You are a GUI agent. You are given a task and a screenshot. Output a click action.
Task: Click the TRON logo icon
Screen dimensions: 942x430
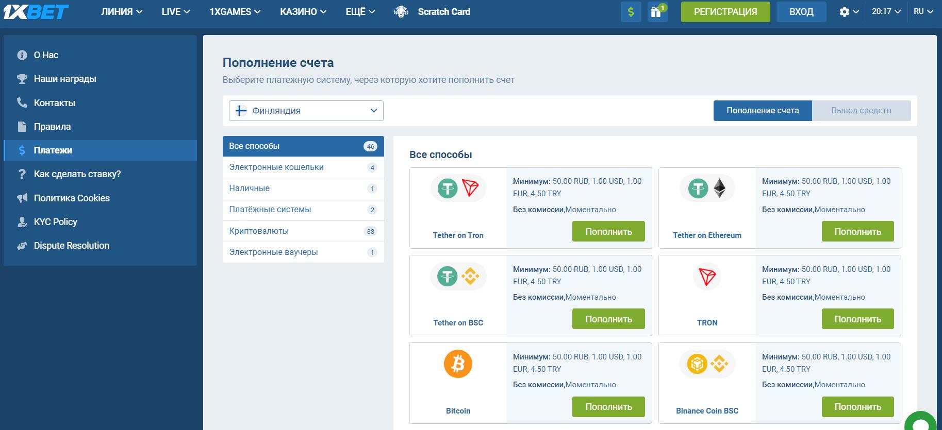[x=707, y=277]
